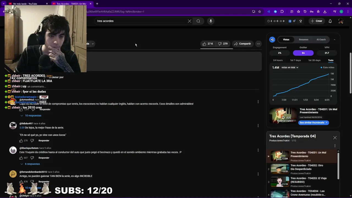
Task: Play Tres Acordes T04E03 El Viaje
Action: click(x=302, y=182)
